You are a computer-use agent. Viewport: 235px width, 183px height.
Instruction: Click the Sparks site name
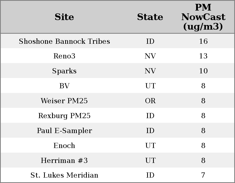[x=64, y=71]
